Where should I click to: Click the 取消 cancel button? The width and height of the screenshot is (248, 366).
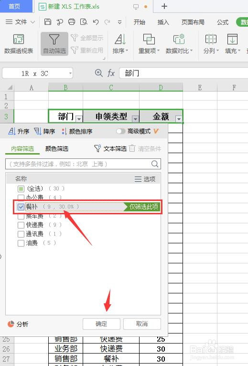click(x=142, y=324)
